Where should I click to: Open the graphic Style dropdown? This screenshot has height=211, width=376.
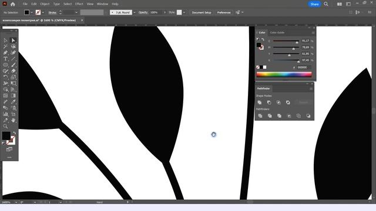point(184,12)
